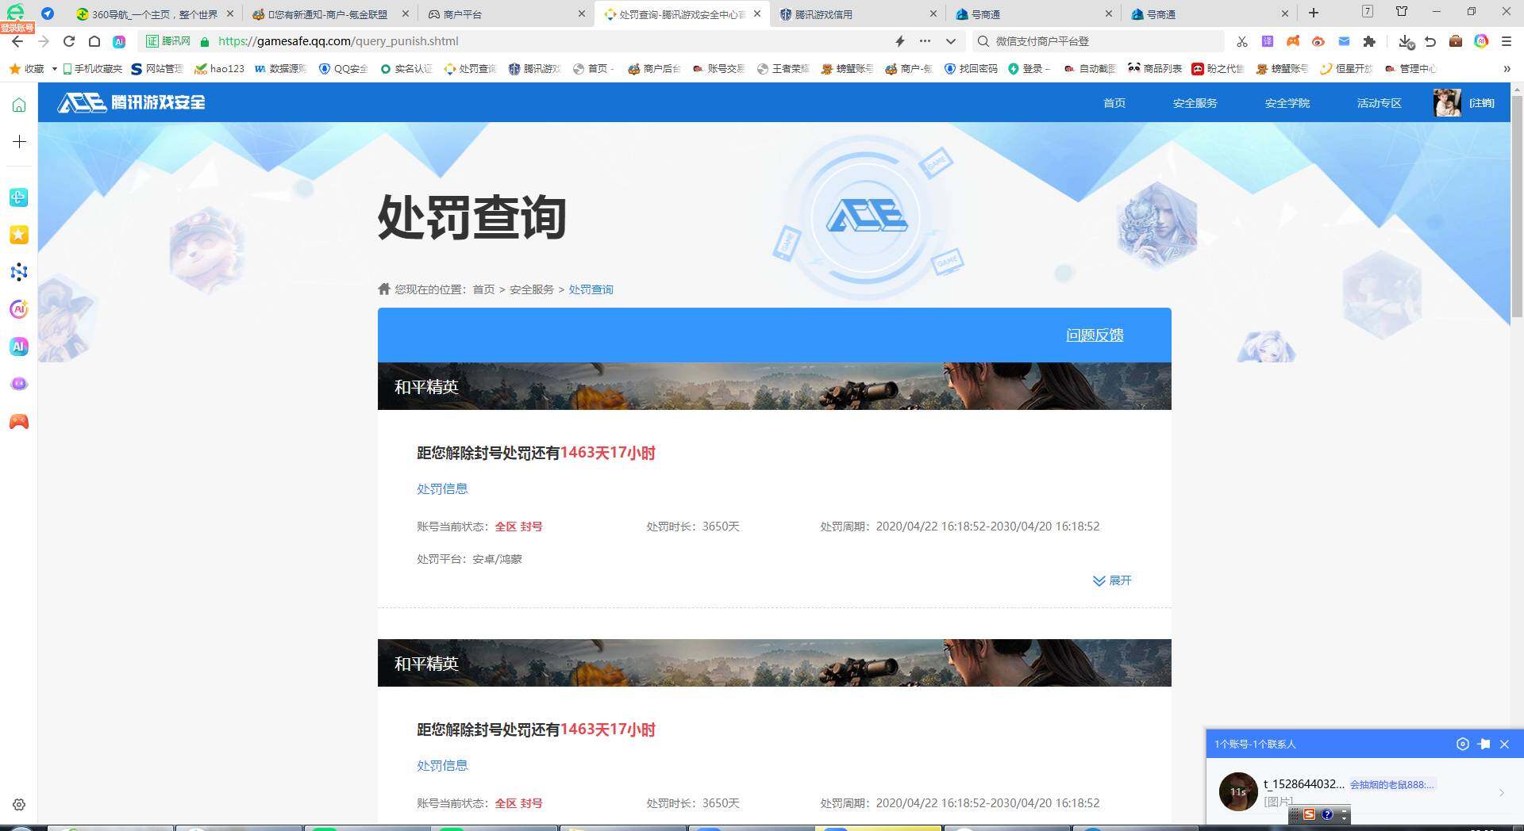Open the settings gear at the sidebar bottom
The height and width of the screenshot is (831, 1524).
pos(18,804)
